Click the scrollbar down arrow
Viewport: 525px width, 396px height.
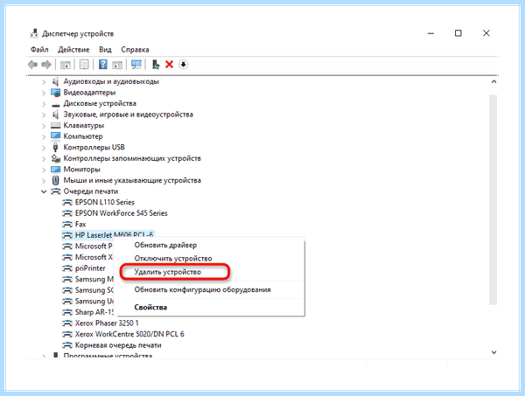pos(493,352)
